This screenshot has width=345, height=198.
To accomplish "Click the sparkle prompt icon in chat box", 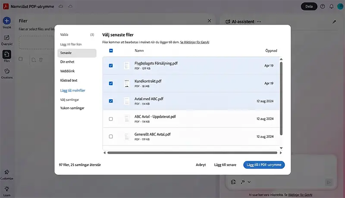I will coord(243,182).
